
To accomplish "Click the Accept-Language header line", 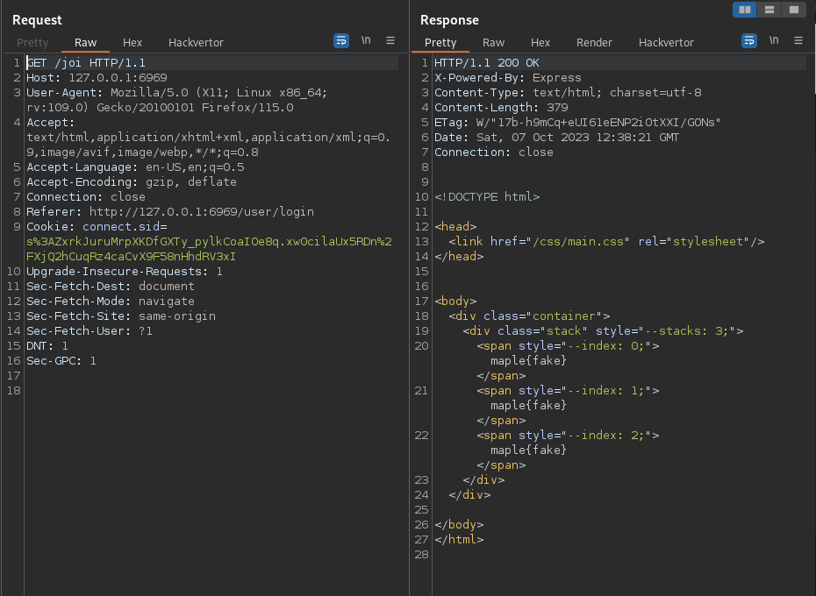I will point(135,167).
